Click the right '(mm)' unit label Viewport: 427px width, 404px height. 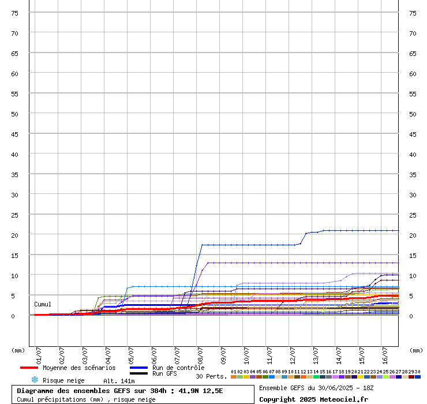416,350
